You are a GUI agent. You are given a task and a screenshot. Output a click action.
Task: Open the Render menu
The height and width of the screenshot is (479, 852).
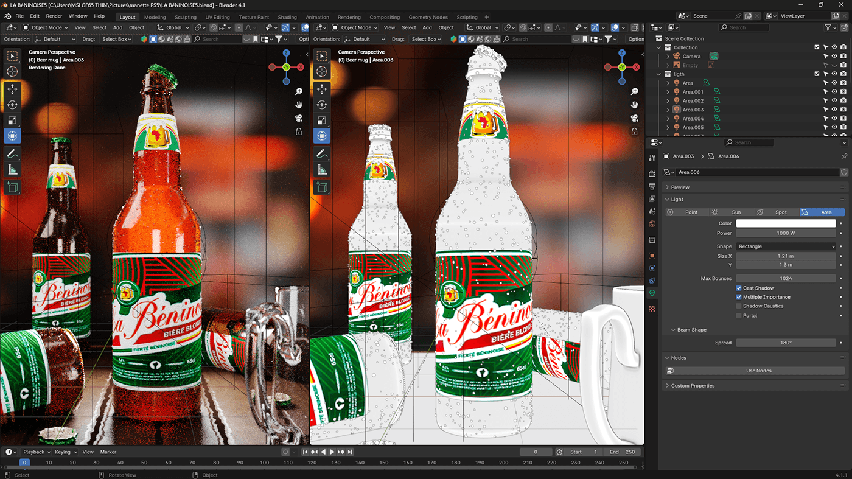[x=54, y=16]
